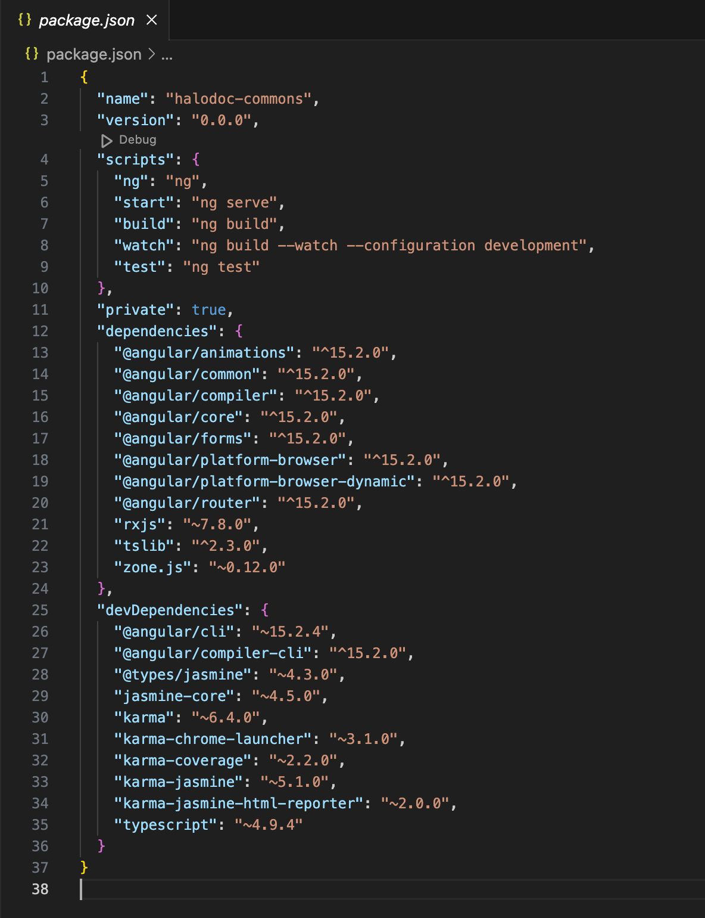Click the true value of private
This screenshot has width=705, height=918.
click(209, 310)
